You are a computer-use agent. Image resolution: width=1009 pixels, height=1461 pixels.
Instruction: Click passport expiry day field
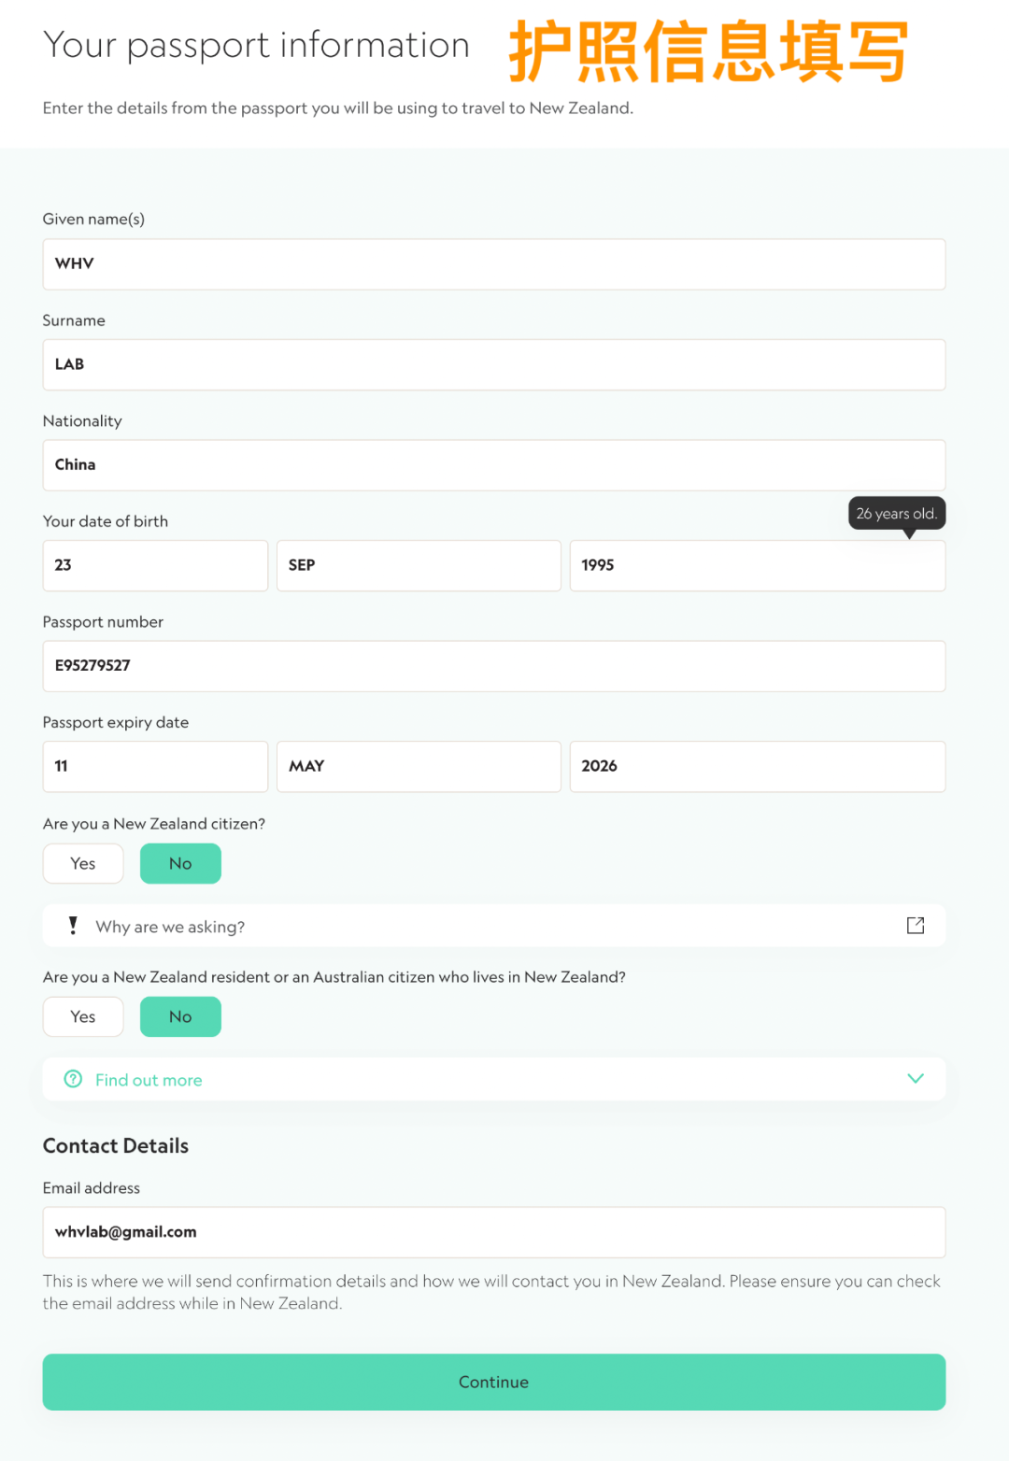[x=155, y=767]
